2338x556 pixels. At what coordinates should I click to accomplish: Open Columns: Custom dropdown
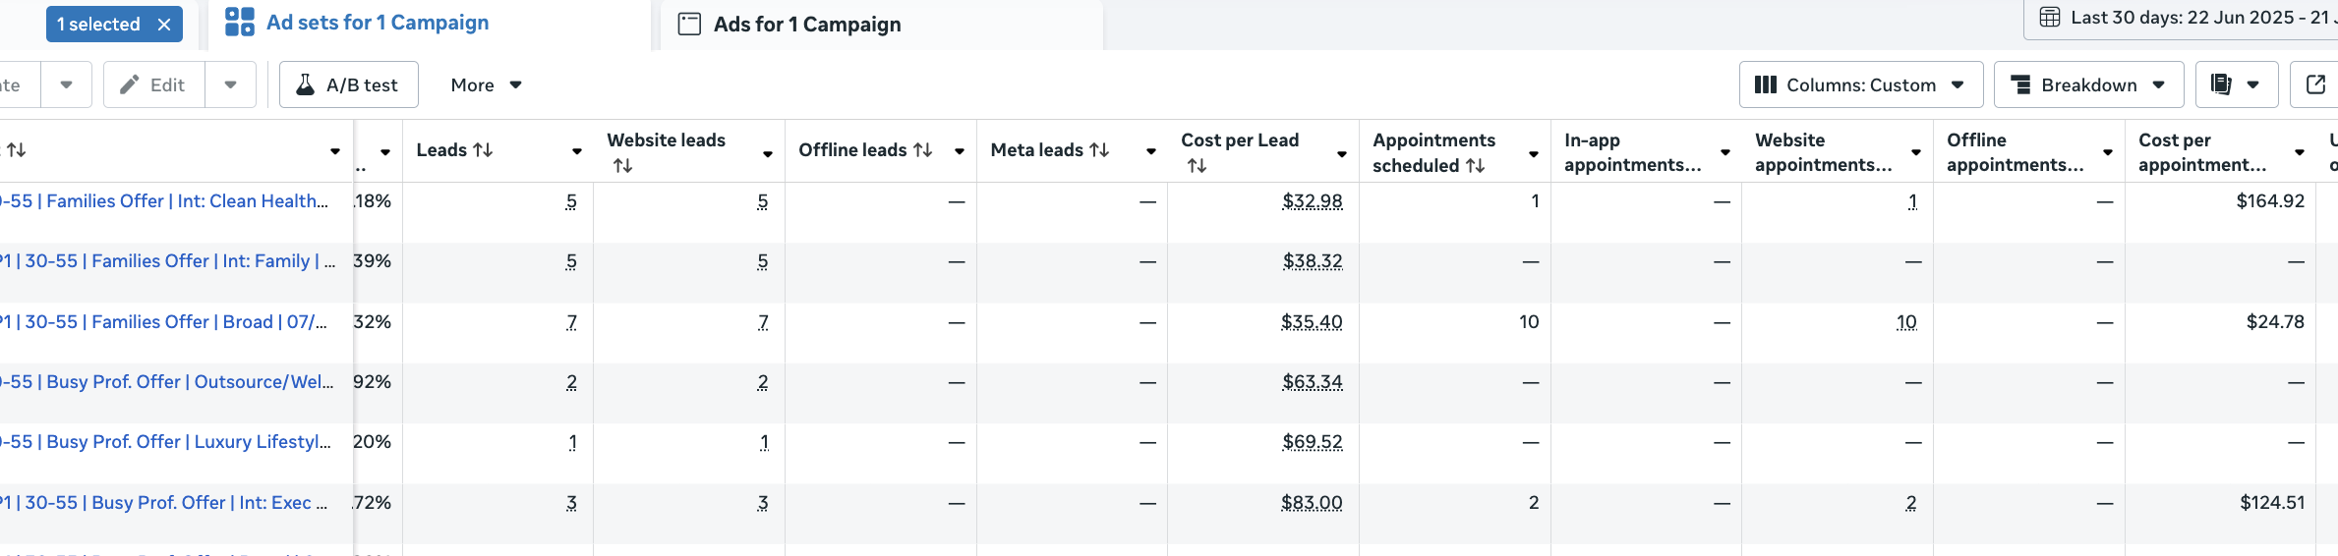tap(1860, 85)
